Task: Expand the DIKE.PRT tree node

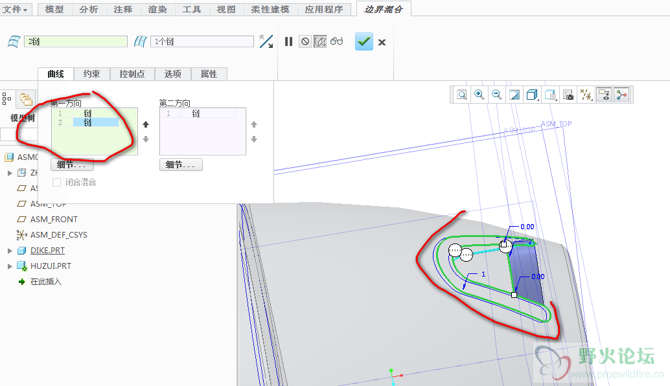Action: coord(10,251)
